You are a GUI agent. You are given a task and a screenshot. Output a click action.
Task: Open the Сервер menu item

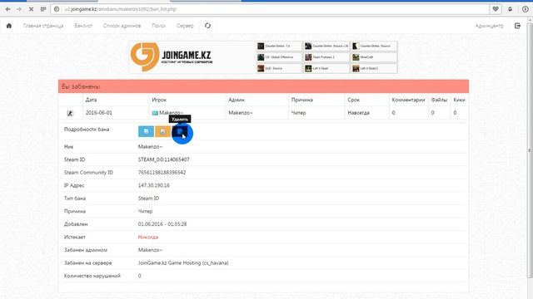click(185, 26)
